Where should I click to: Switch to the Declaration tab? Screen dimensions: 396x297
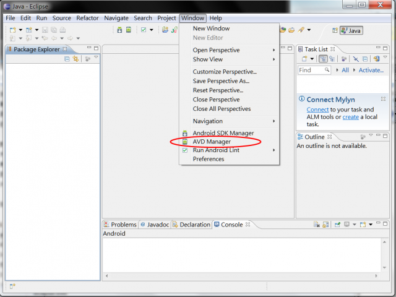(x=191, y=225)
